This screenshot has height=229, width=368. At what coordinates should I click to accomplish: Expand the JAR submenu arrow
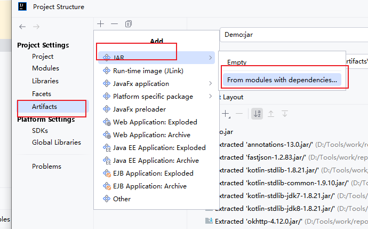click(210, 58)
